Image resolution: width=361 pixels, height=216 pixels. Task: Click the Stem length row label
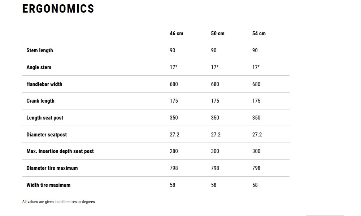(x=40, y=50)
